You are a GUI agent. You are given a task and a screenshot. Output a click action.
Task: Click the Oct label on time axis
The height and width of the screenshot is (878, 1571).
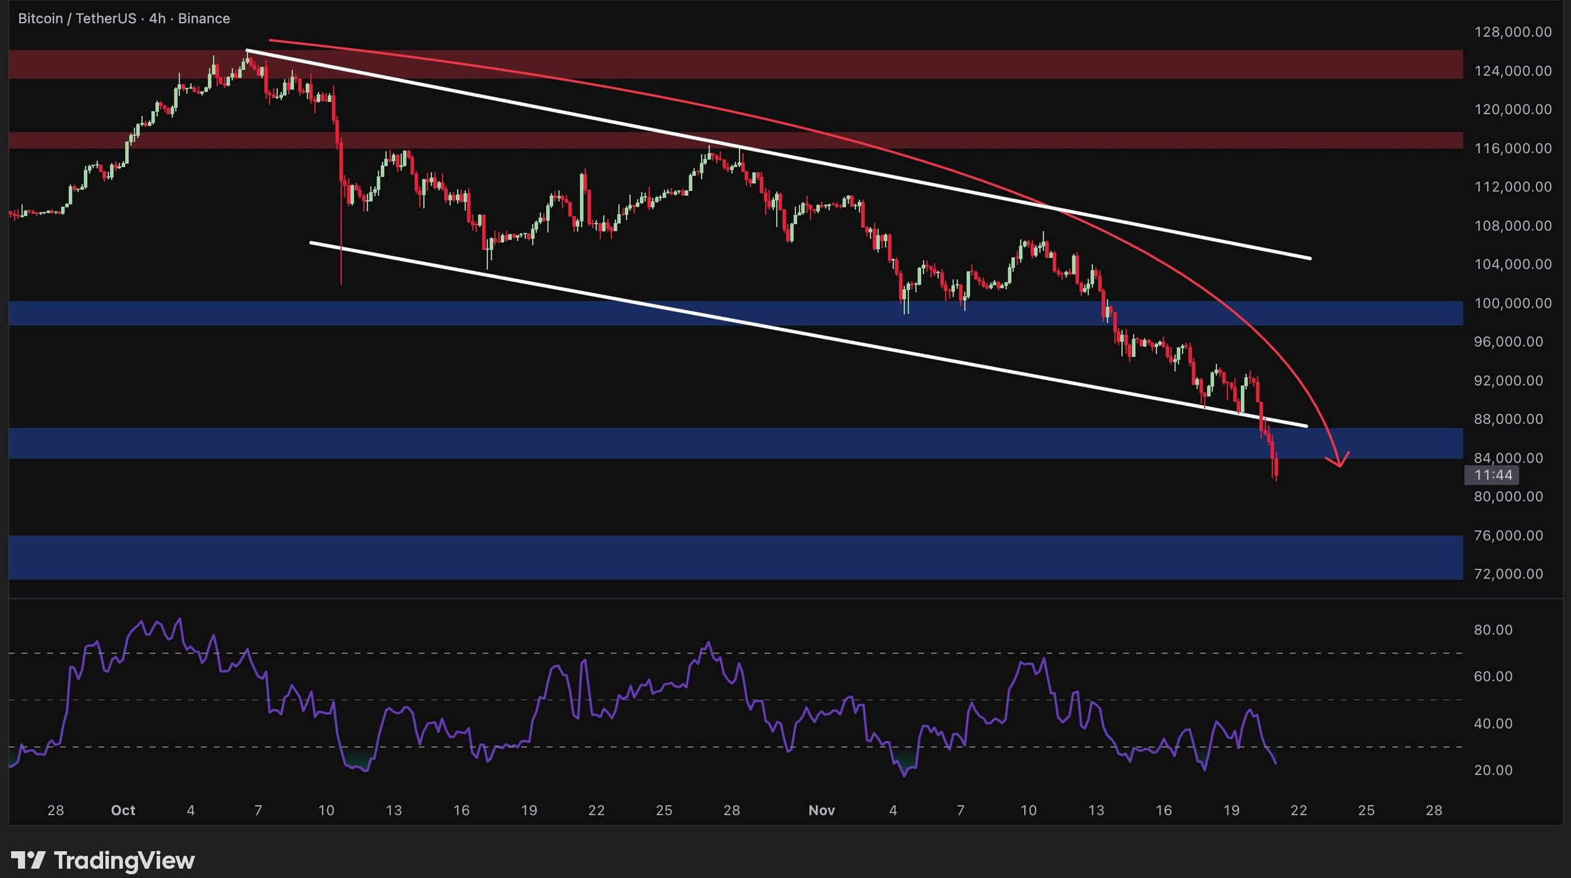pos(123,810)
